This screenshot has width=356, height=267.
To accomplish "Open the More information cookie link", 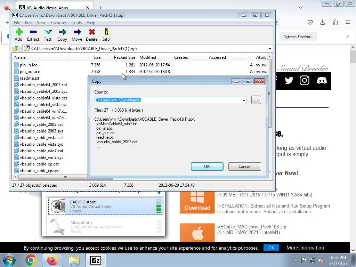I will coord(305,248).
